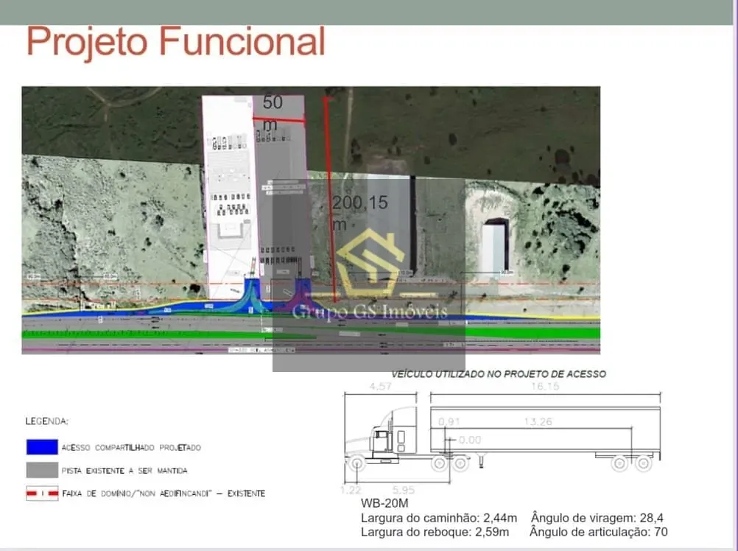Click 'Largura do caminhão: 2,44m' text
This screenshot has height=551, width=738.
click(x=439, y=518)
